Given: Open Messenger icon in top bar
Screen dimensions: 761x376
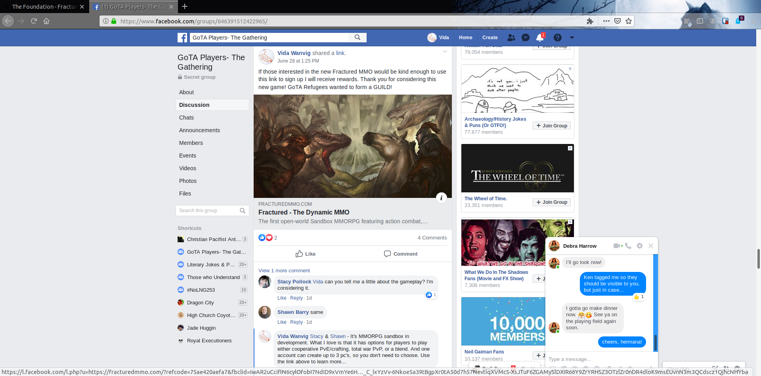Looking at the screenshot, I should click(x=526, y=38).
